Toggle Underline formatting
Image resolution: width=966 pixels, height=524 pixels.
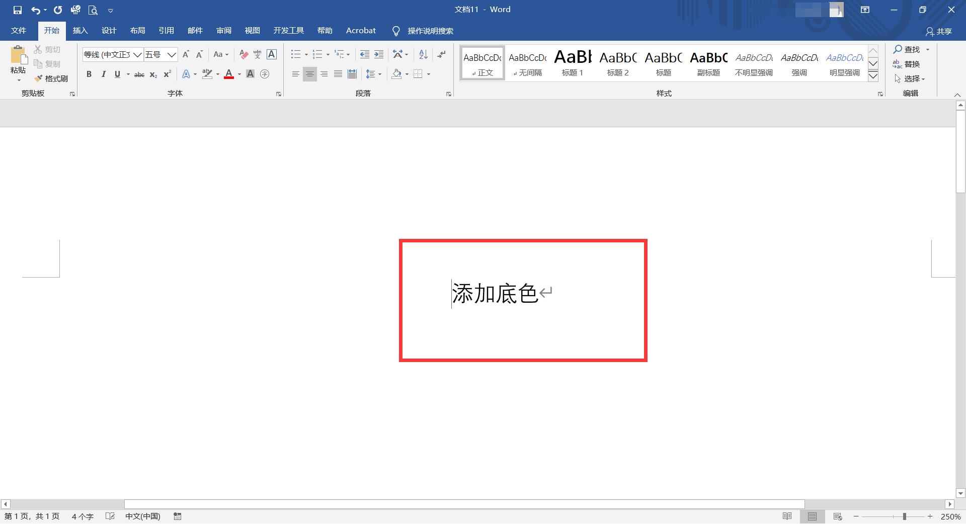[117, 74]
